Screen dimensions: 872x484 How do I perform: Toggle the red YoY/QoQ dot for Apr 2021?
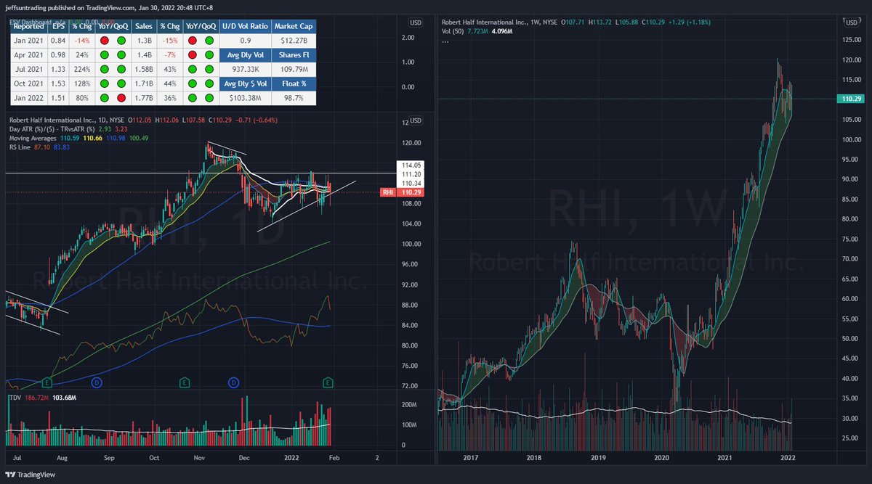[193, 55]
